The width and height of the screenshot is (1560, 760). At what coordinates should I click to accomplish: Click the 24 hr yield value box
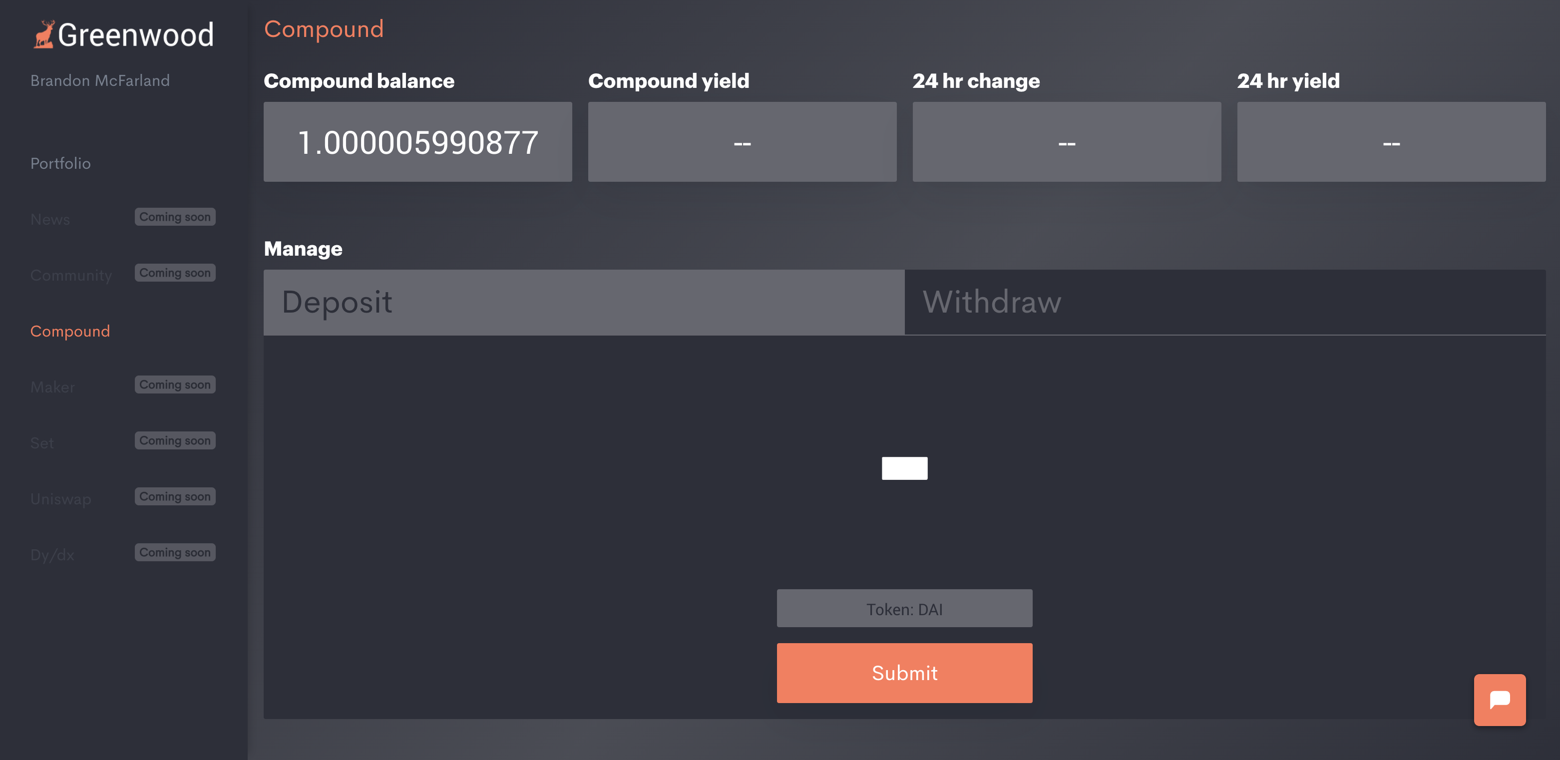[1391, 142]
